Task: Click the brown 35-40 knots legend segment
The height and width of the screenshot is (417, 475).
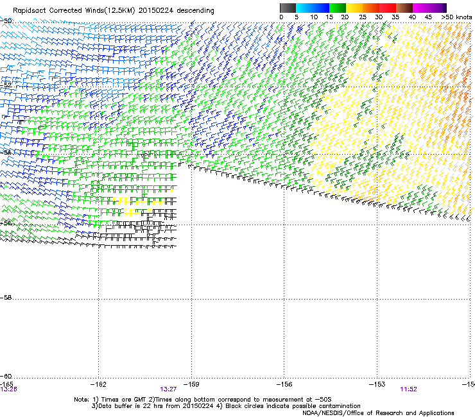Action: 404,8
